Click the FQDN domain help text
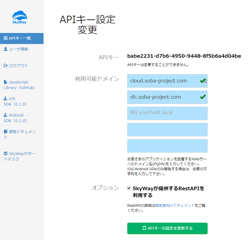Screen dimensions: 252x240 click(x=167, y=166)
